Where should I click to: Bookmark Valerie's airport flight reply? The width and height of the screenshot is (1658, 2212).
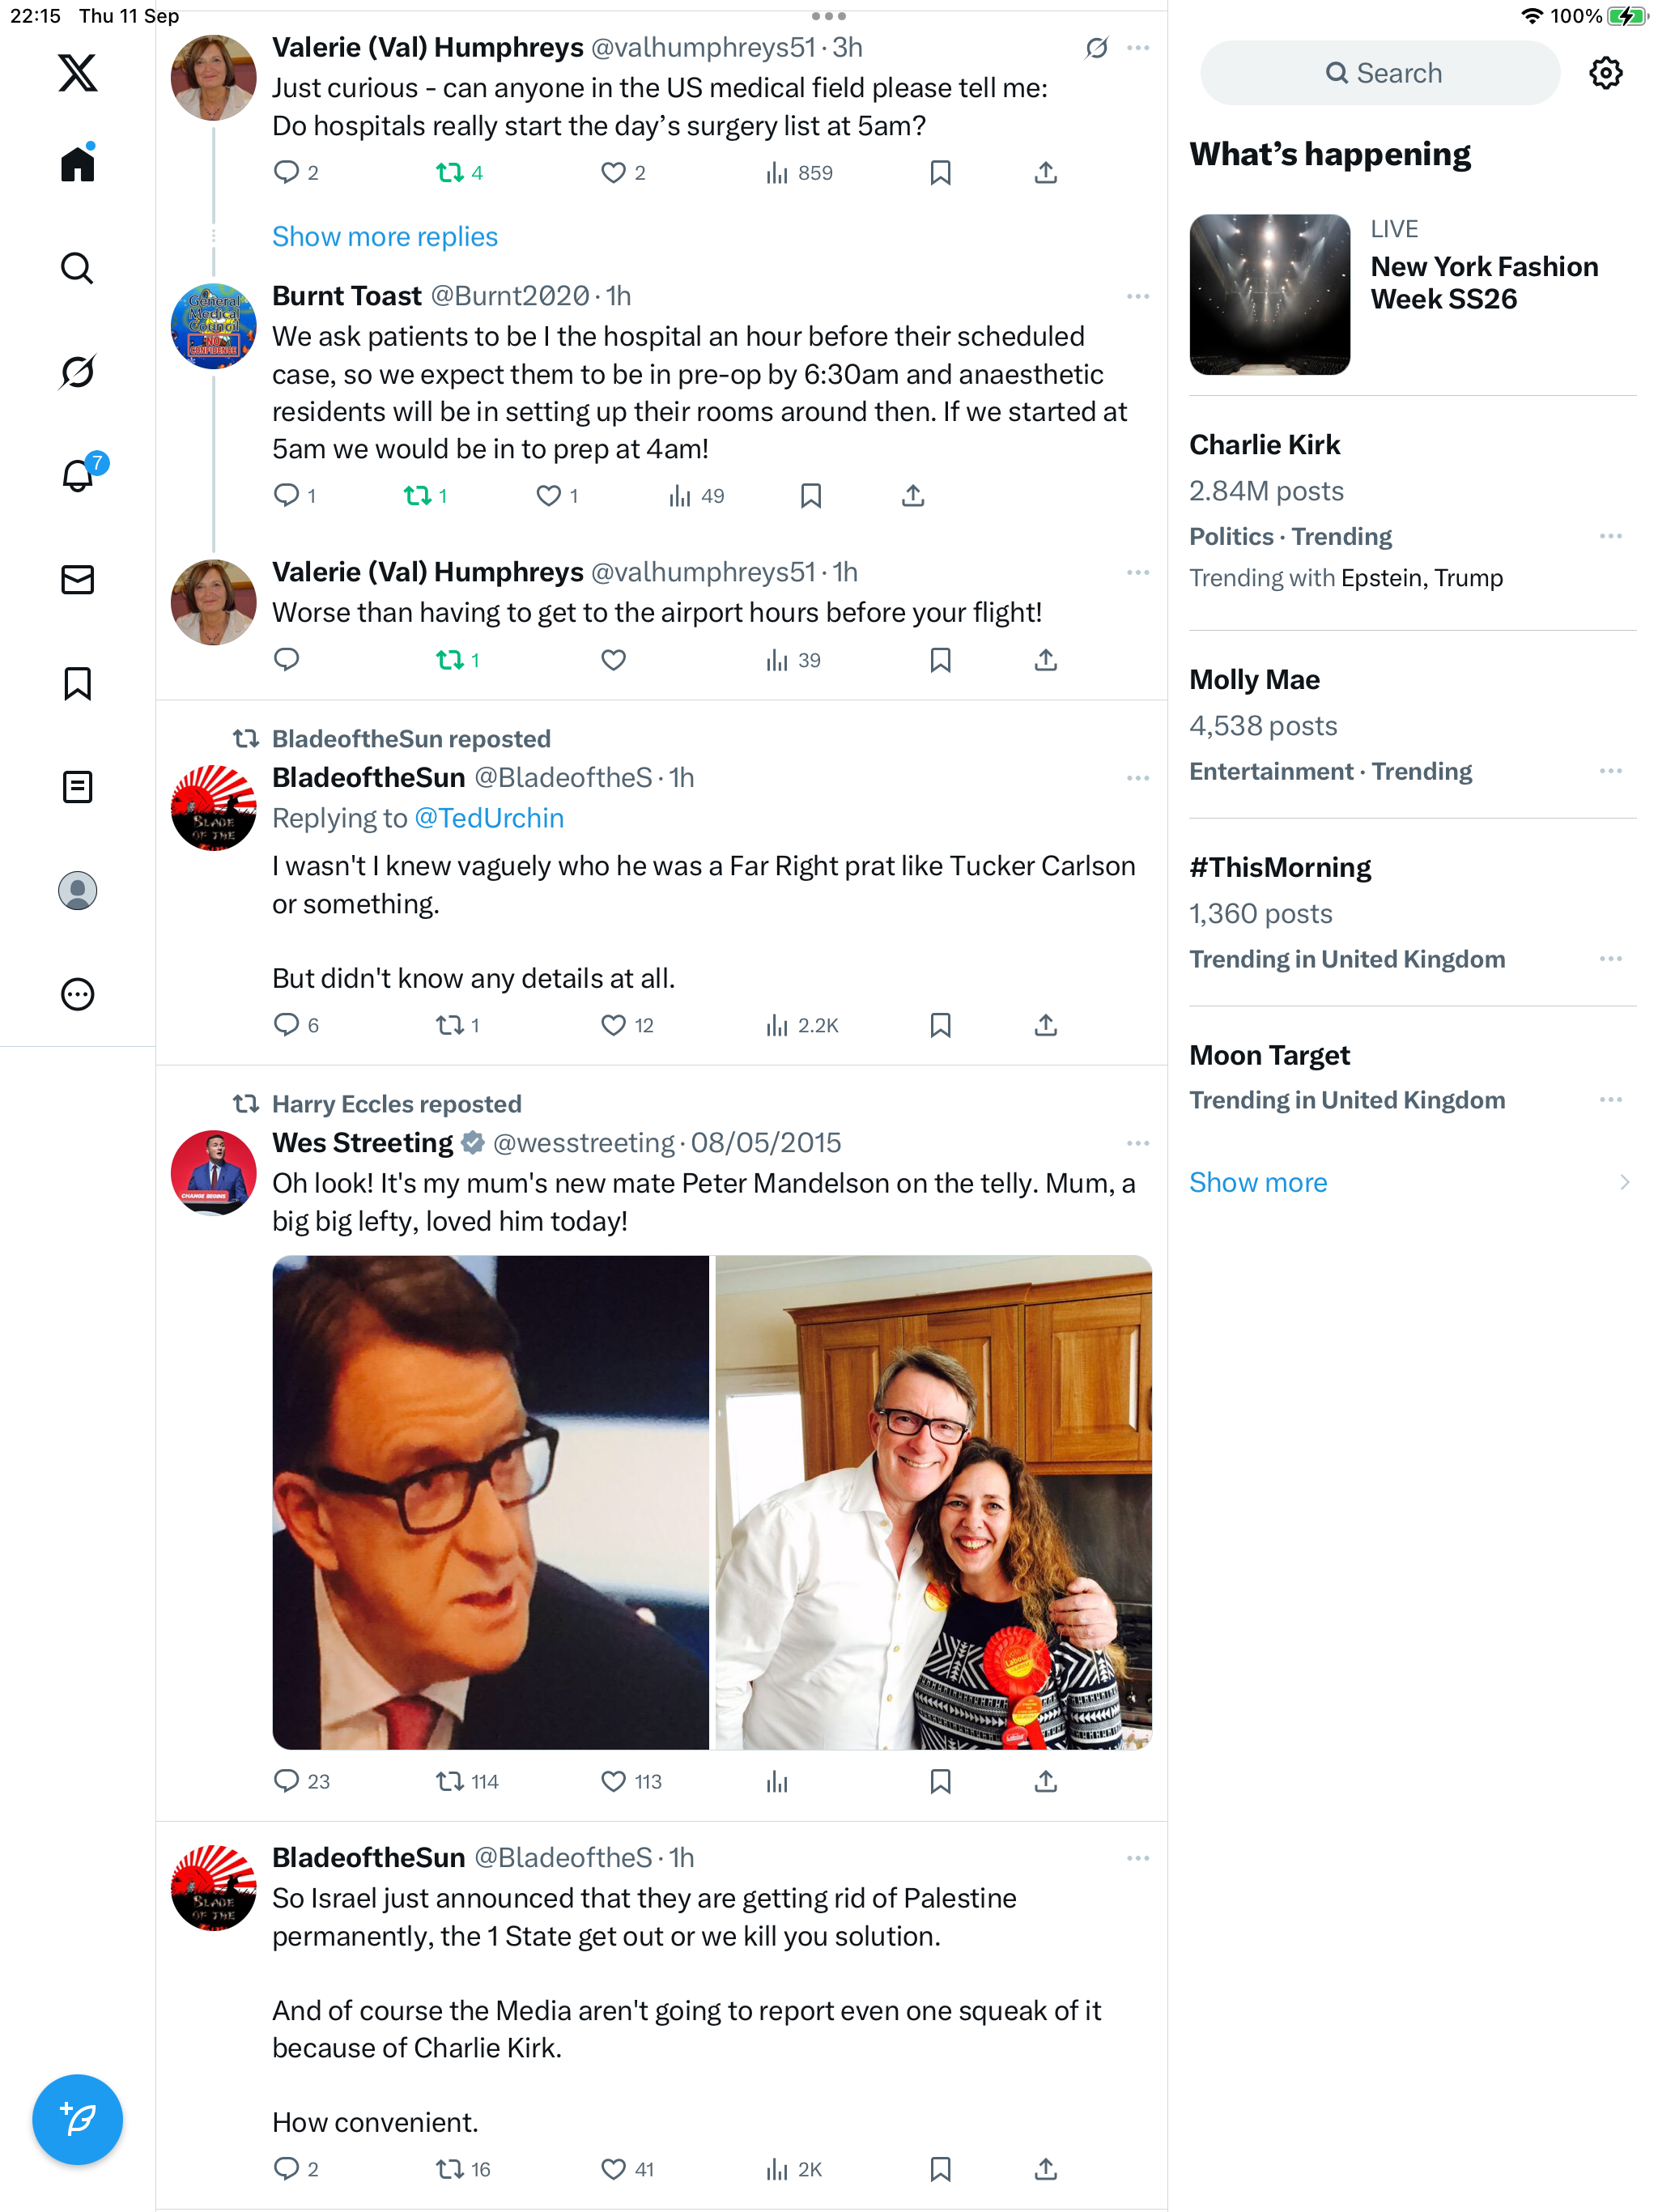(940, 660)
